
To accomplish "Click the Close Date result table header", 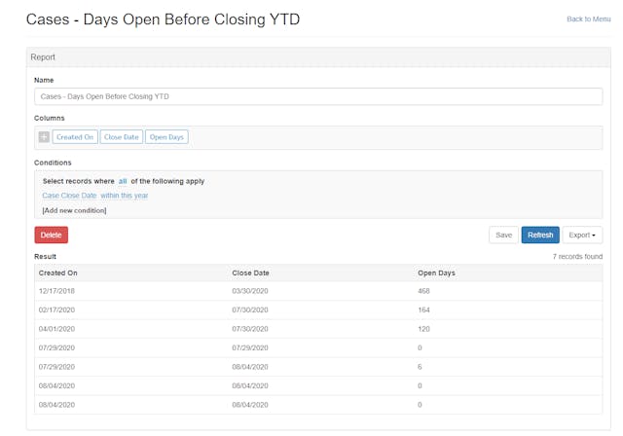I will point(250,272).
